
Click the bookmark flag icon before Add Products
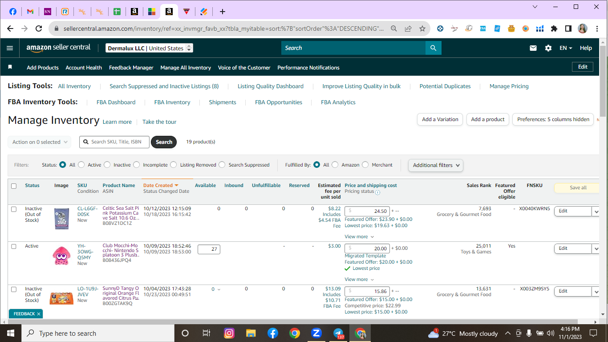coord(10,67)
